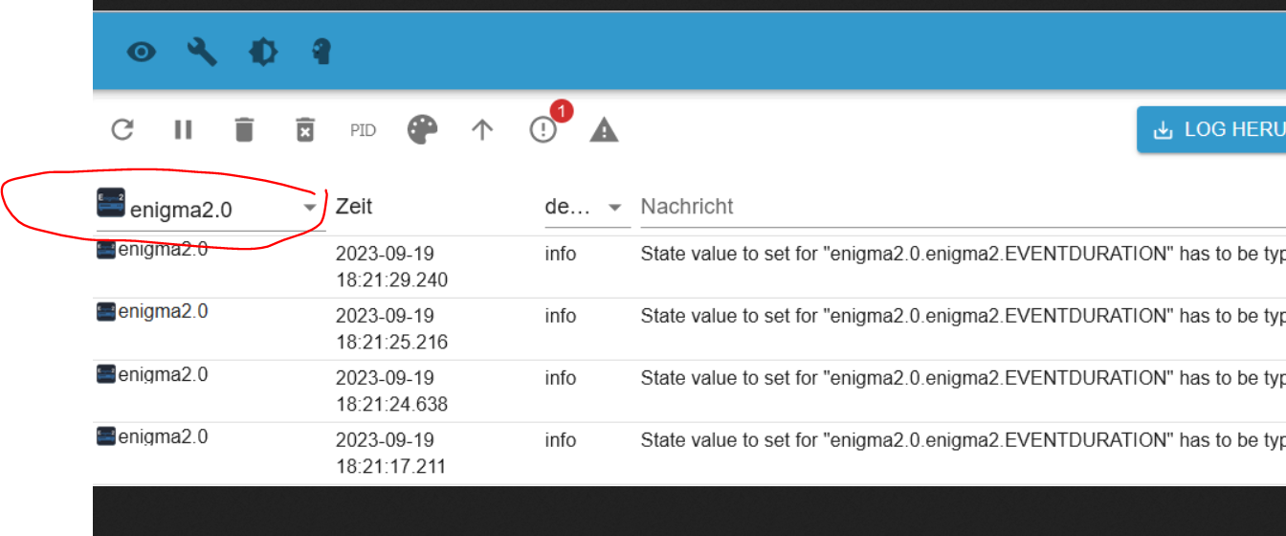Screen dimensions: 1286x536
Task: Expand the severity level dropdown
Action: click(x=586, y=207)
